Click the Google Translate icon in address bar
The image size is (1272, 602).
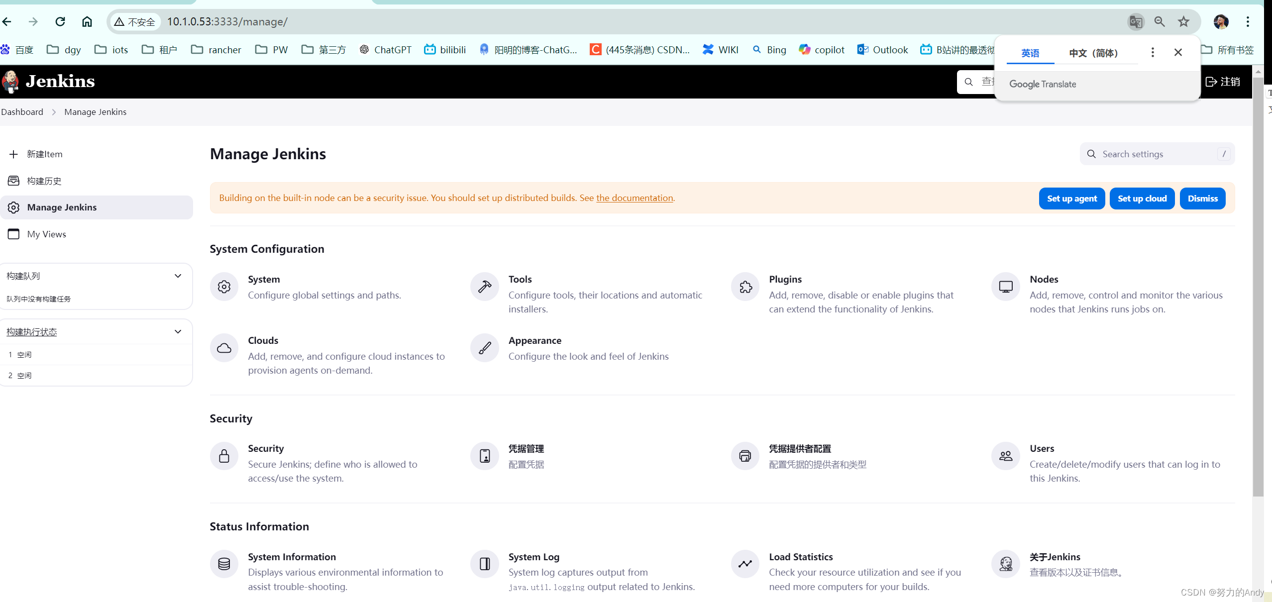tap(1136, 22)
